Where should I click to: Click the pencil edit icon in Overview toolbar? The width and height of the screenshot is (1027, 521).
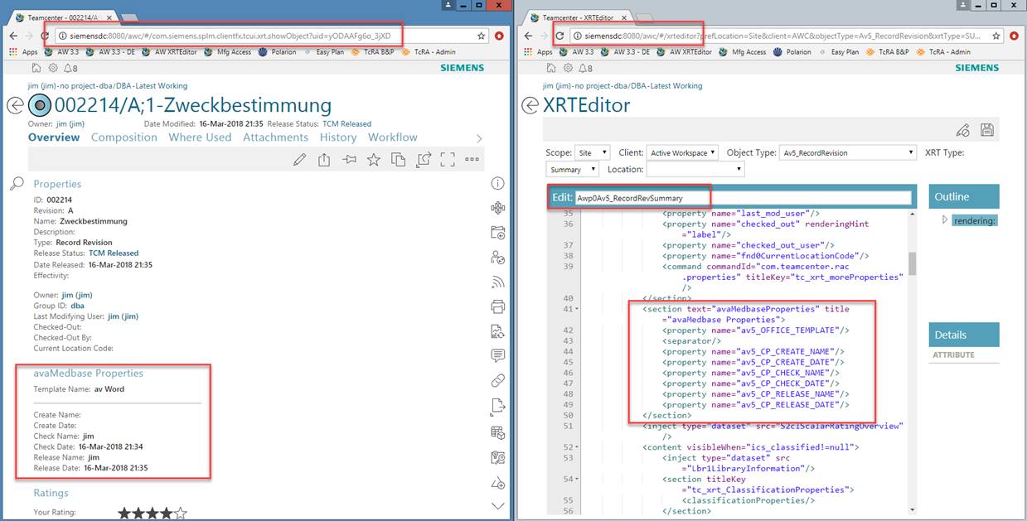(300, 160)
